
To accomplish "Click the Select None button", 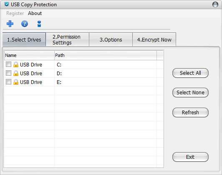I will (x=190, y=93).
